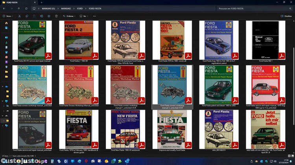This screenshot has width=295, height=165.
Task: Click the Copy icon in toolbar
Action: [27, 16]
